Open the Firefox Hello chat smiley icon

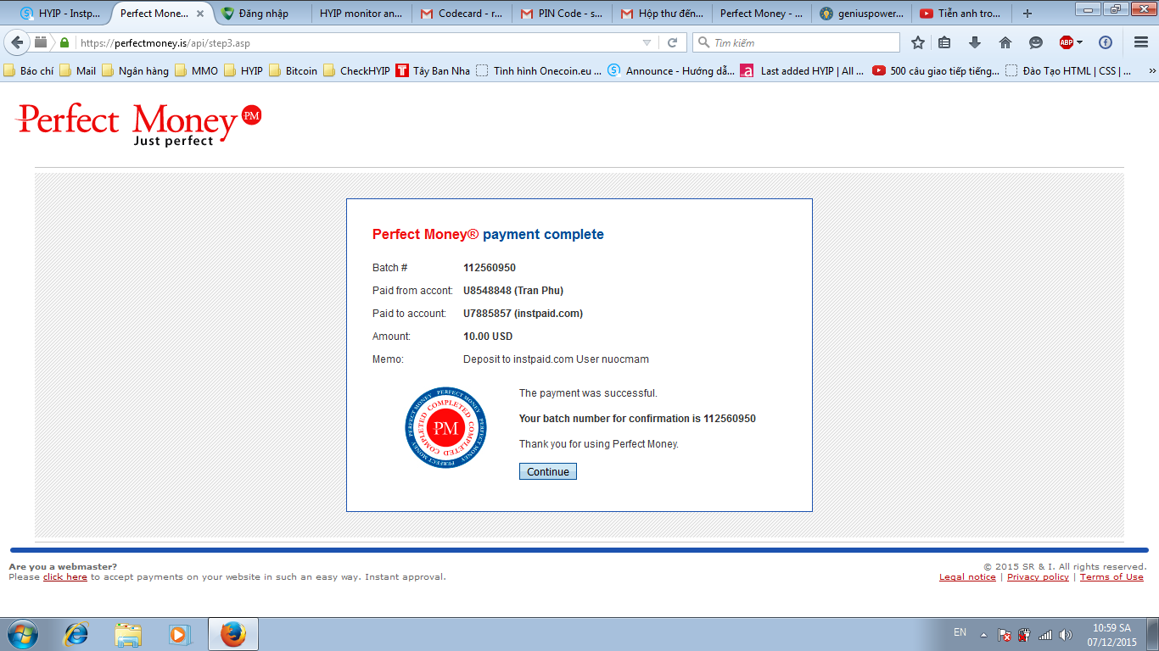click(1036, 42)
